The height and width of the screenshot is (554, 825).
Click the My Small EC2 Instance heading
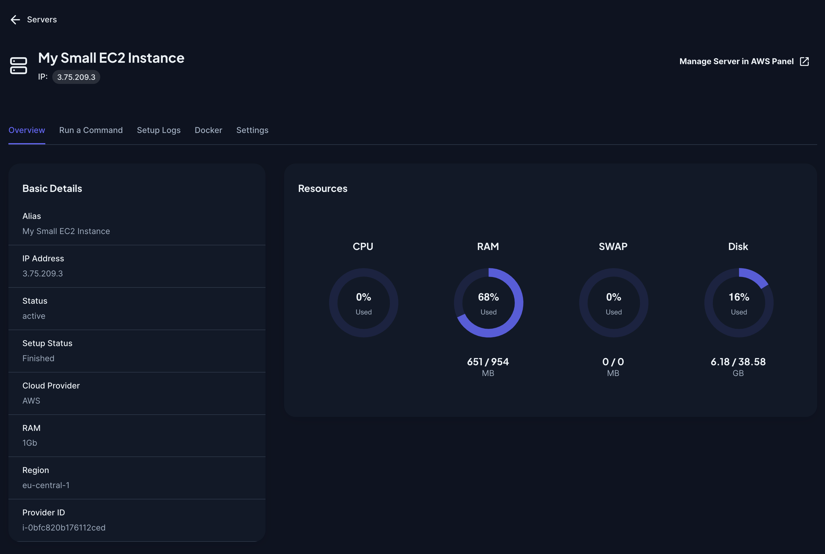point(111,58)
